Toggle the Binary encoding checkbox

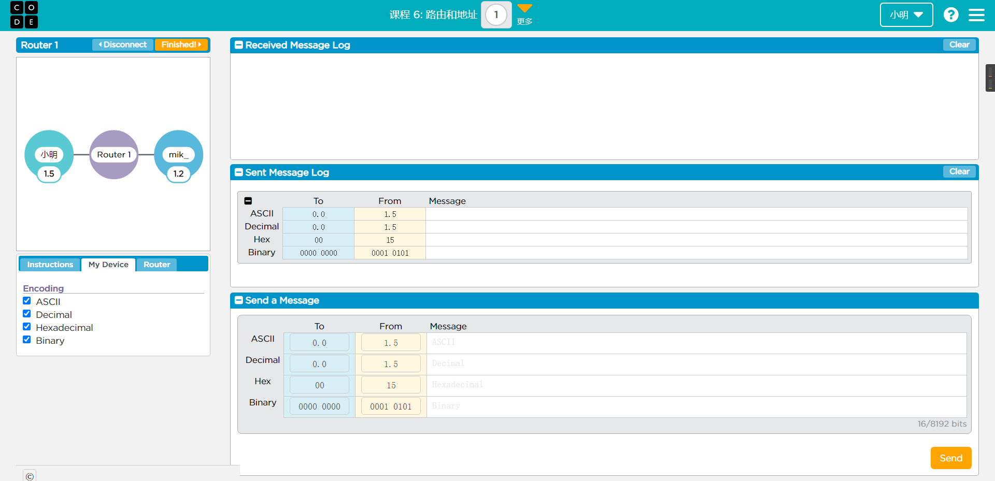pos(27,340)
